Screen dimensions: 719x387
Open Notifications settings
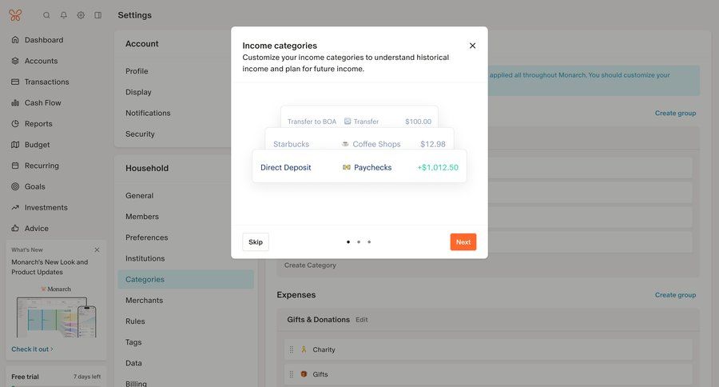148,113
